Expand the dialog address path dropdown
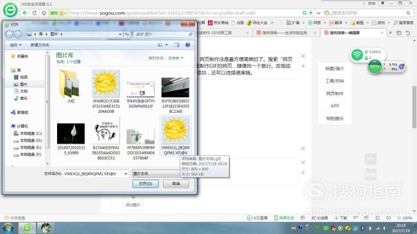 pos(120,35)
